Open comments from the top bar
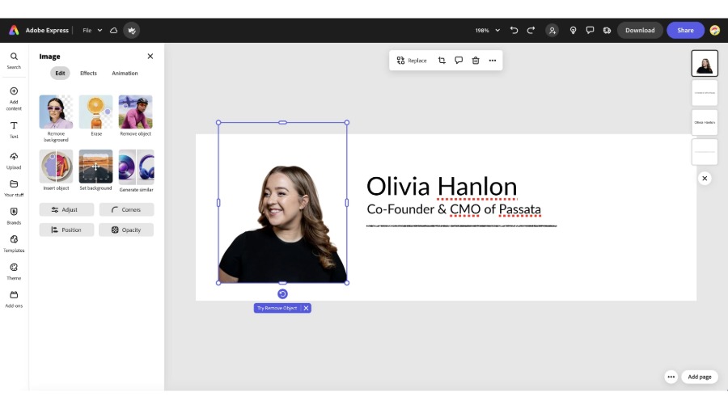728x409 pixels. (590, 30)
